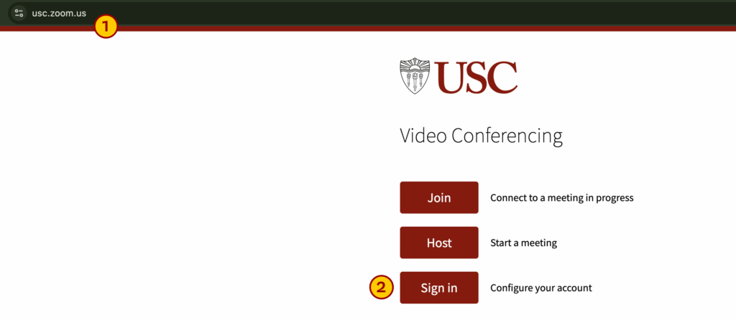
Task: Click the word Connect beside Join
Action: pos(507,197)
